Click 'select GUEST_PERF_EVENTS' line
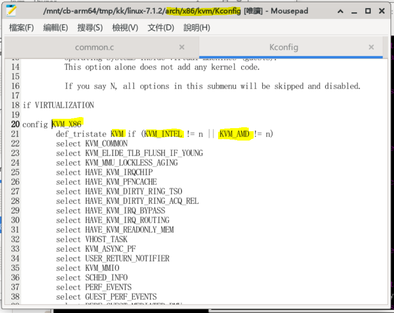The width and height of the screenshot is (394, 313). click(106, 297)
